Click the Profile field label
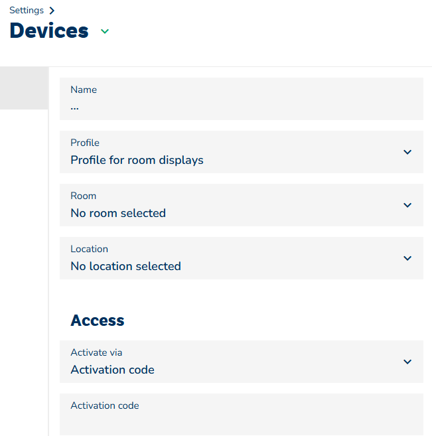432x436 pixels. click(x=85, y=143)
